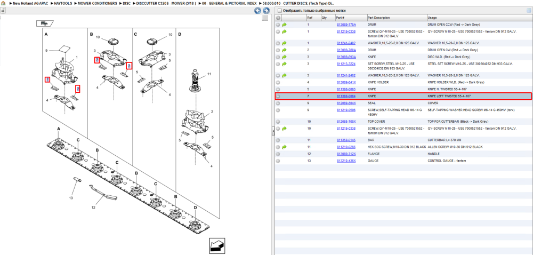Image resolution: width=533 pixels, height=255 pixels.
Task: Sort by the Part Description column header
Action: tap(397, 18)
